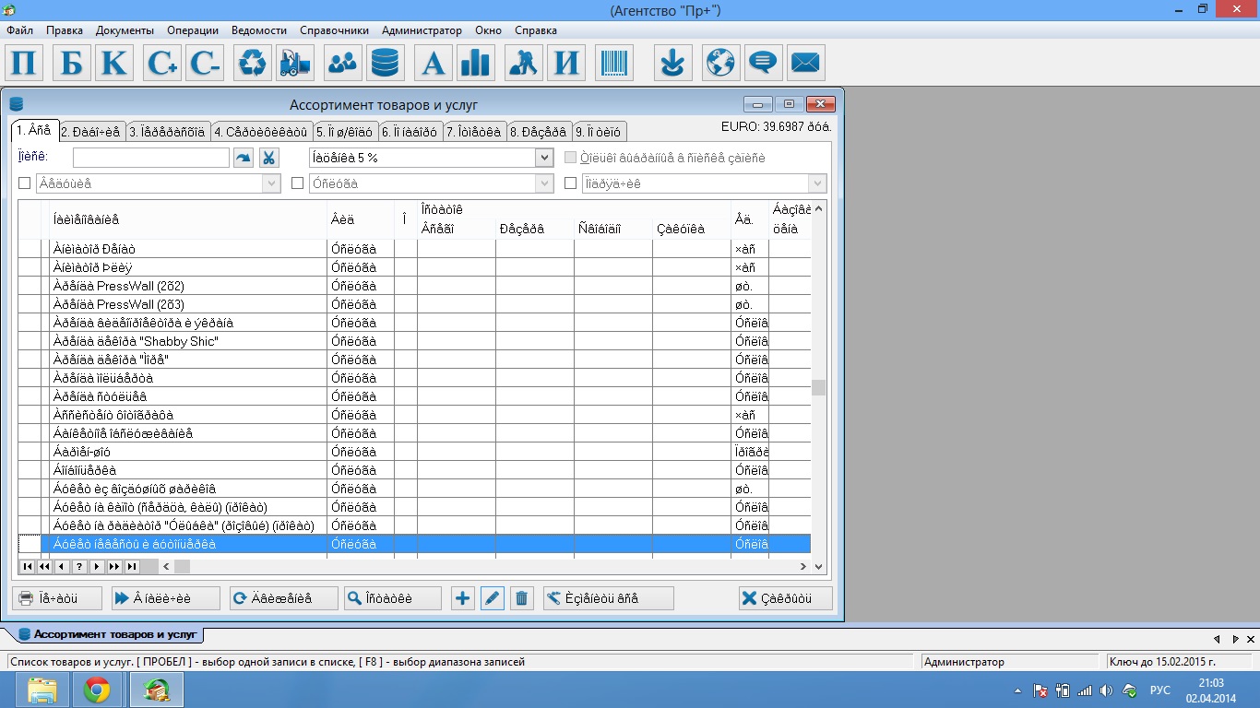1260x708 pixels.
Task: Open the bar chart reports icon
Action: (477, 63)
